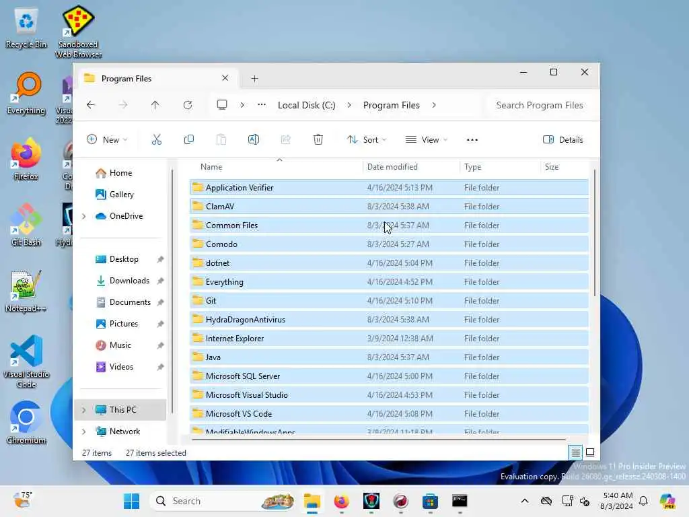
Task: Open the View dropdown menu
Action: [426, 140]
